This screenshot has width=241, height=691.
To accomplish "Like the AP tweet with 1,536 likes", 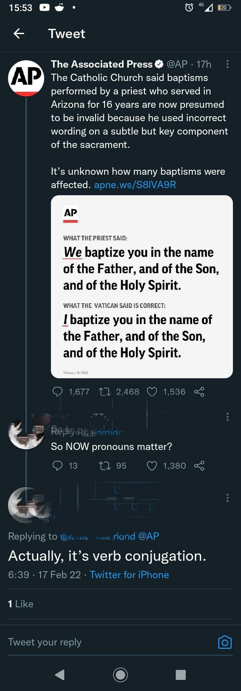I will (x=152, y=391).
